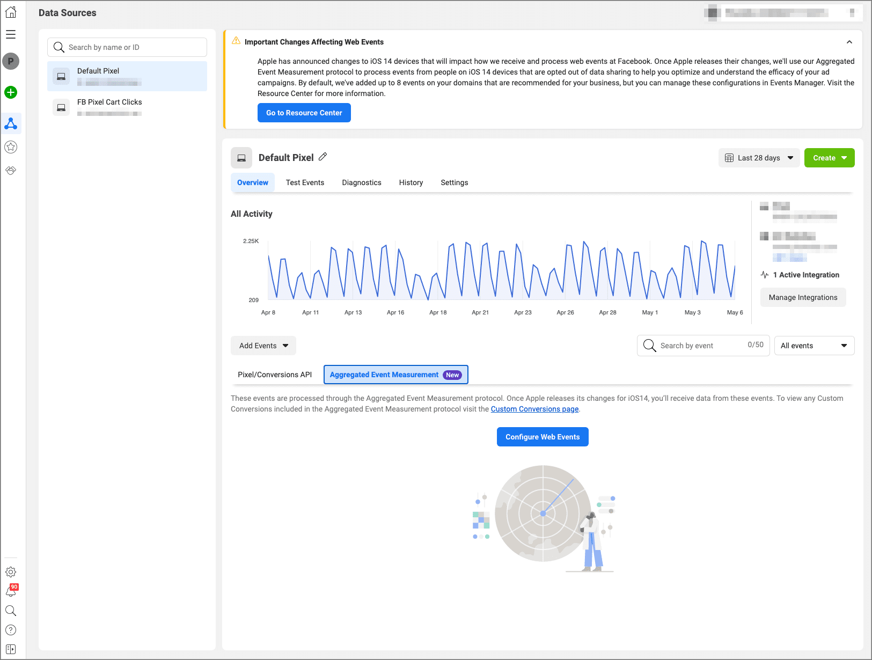The image size is (872, 660).
Task: Open the star-shaped Custom Conversions icon
Action: [x=11, y=147]
